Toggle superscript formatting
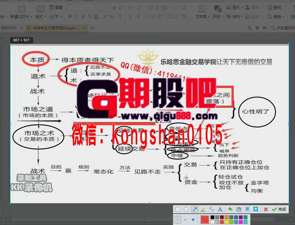Viewport: 295px width, 225px height. click(x=105, y=17)
